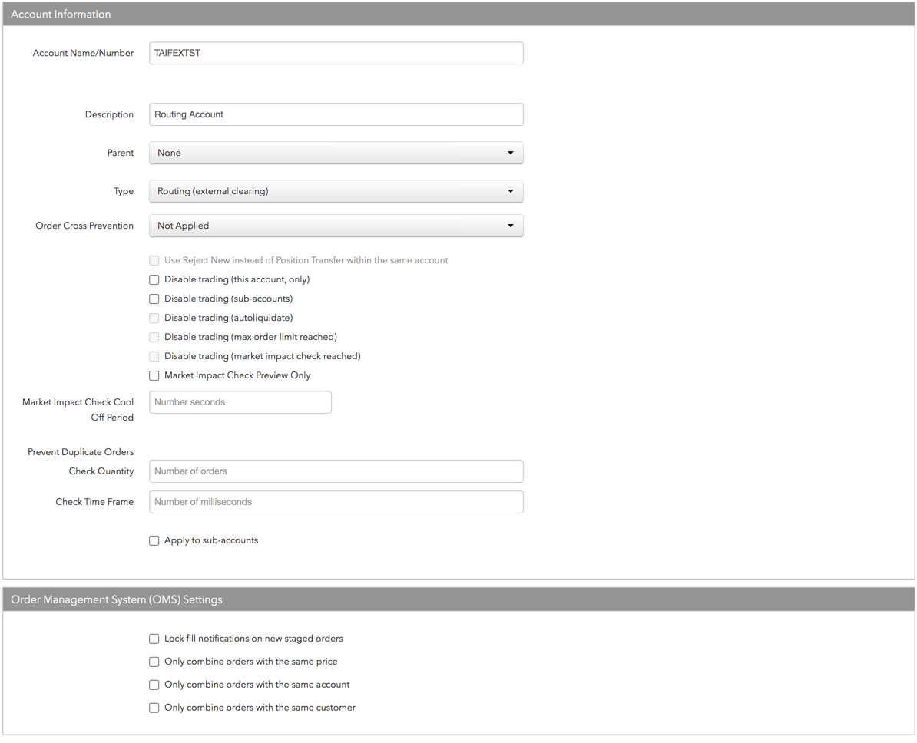Check Disable trading (sub-accounts) box
The width and height of the screenshot is (917, 743).
coord(154,299)
